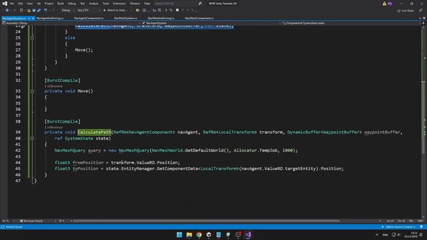The height and width of the screenshot is (240, 427).
Task: Open the Edit menu
Action: tap(21, 3)
